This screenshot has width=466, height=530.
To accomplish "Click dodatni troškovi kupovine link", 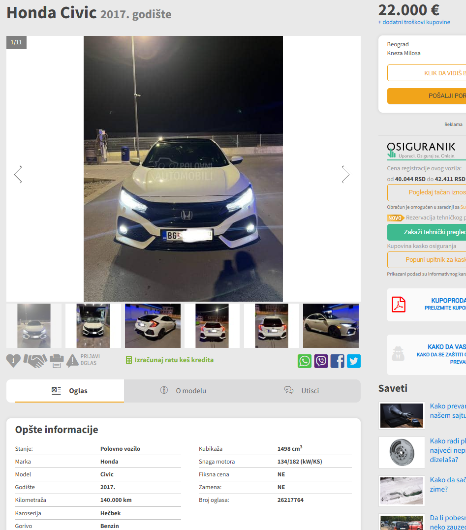I will tap(414, 22).
